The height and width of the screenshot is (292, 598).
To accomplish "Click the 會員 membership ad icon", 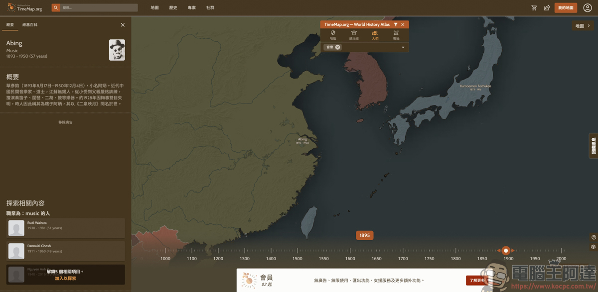I will coord(249,280).
